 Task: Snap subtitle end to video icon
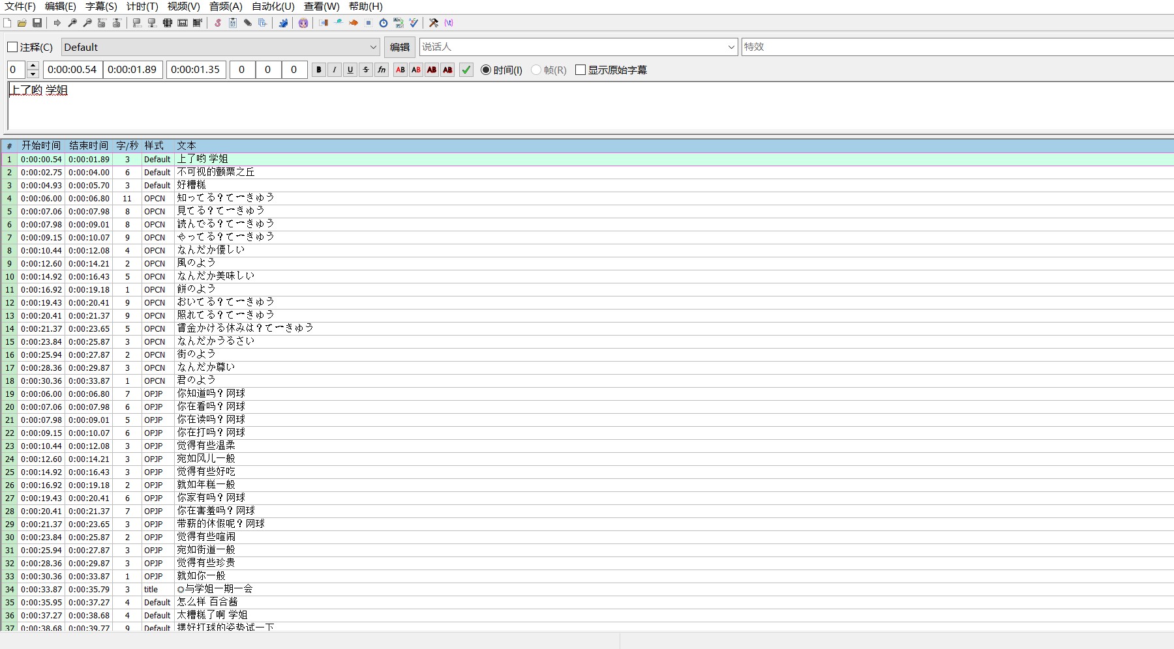pyautogui.click(x=152, y=23)
